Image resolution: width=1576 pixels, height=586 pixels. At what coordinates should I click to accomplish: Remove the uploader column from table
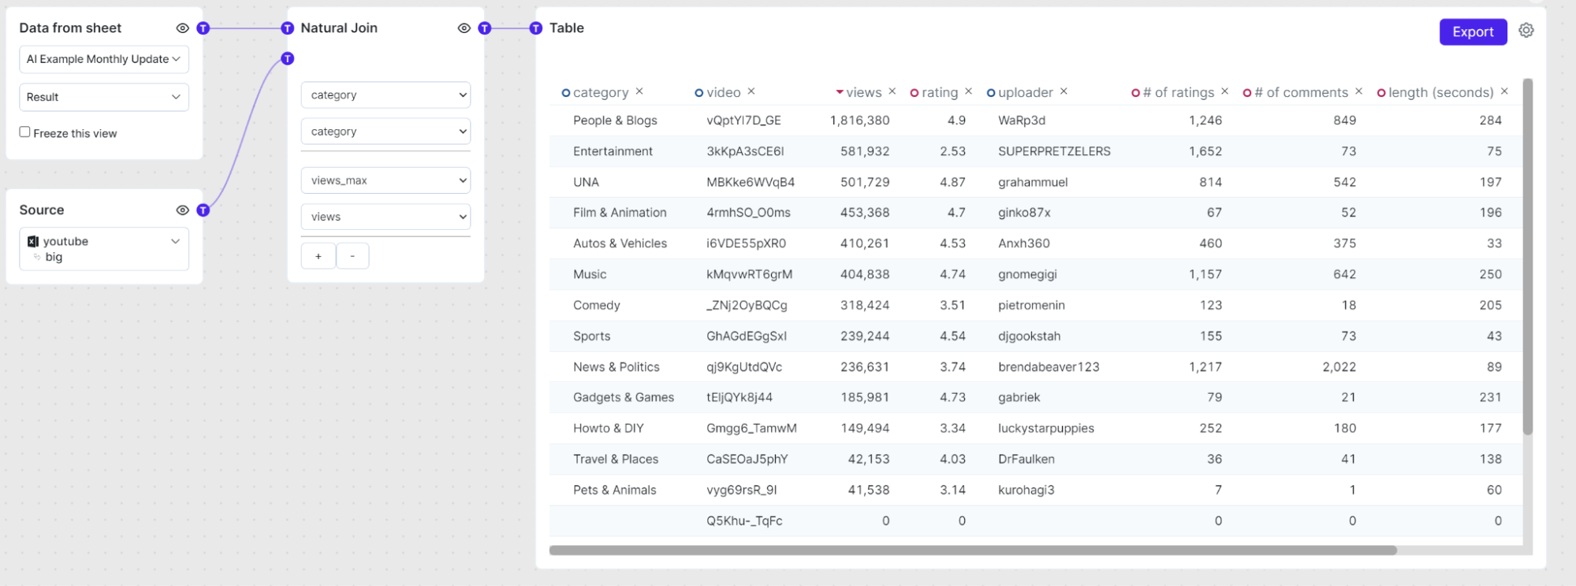pos(1064,91)
